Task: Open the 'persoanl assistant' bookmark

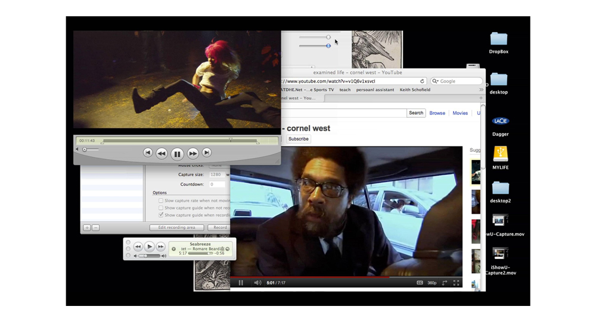Action: (x=375, y=90)
